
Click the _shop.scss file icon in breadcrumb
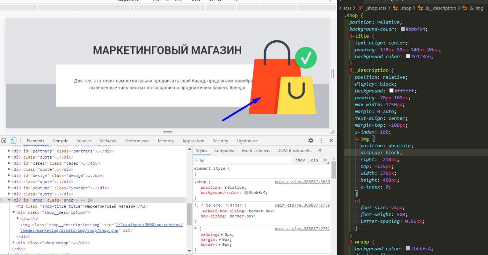(360, 8)
